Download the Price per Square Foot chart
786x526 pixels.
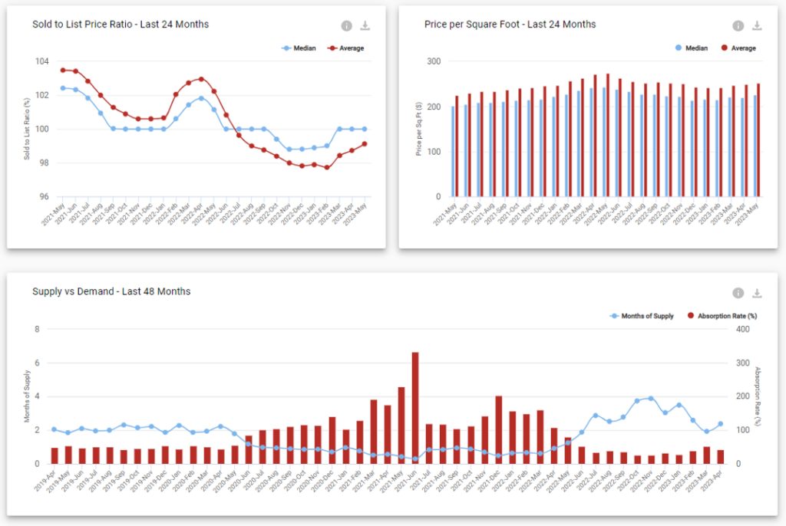click(757, 26)
